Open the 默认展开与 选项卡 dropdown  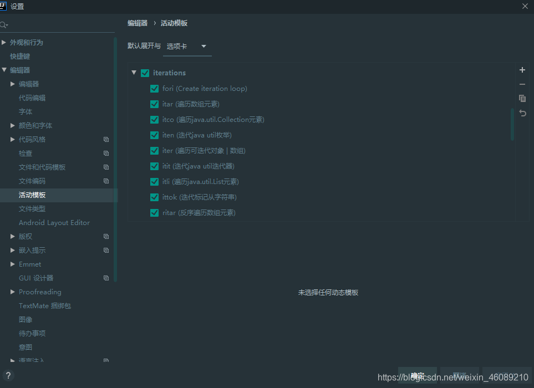point(187,47)
